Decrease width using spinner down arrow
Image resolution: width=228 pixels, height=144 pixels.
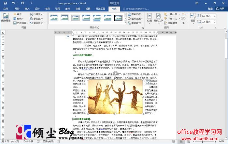coord(215,23)
